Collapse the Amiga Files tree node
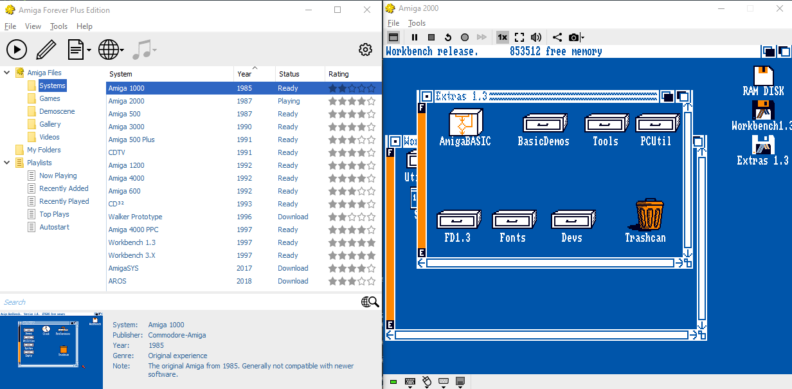The image size is (792, 389). [7, 73]
